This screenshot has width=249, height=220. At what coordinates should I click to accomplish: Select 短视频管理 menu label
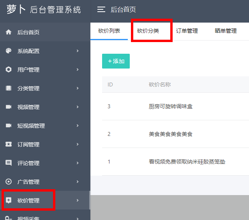pyautogui.click(x=31, y=126)
